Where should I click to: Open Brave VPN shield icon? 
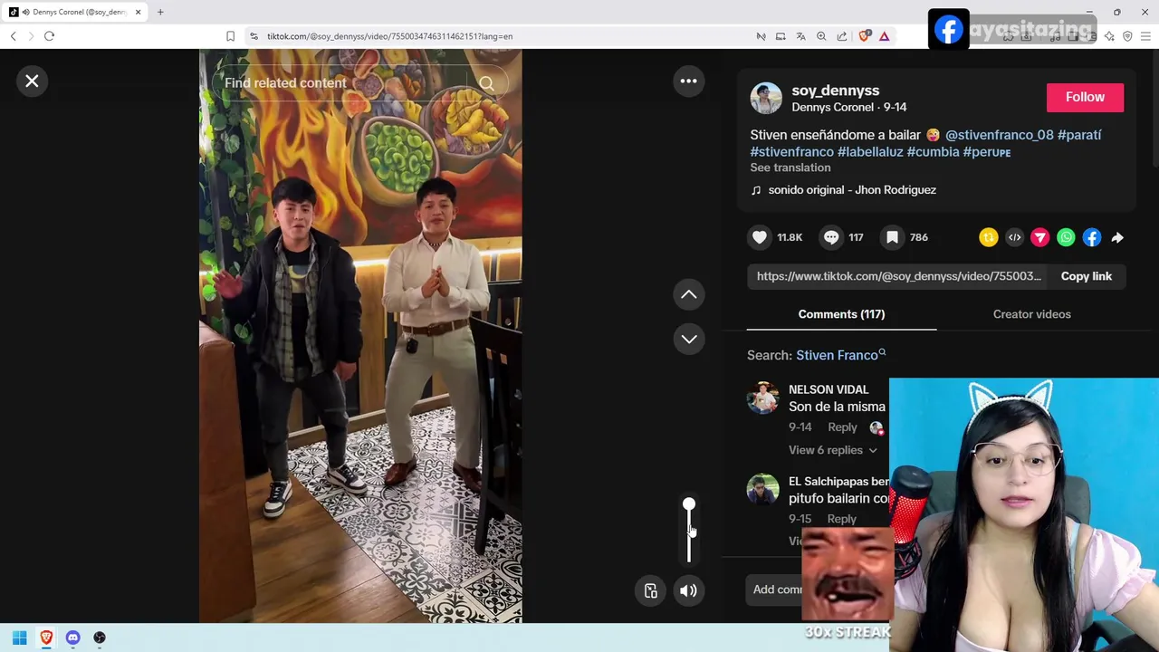coord(1127,36)
